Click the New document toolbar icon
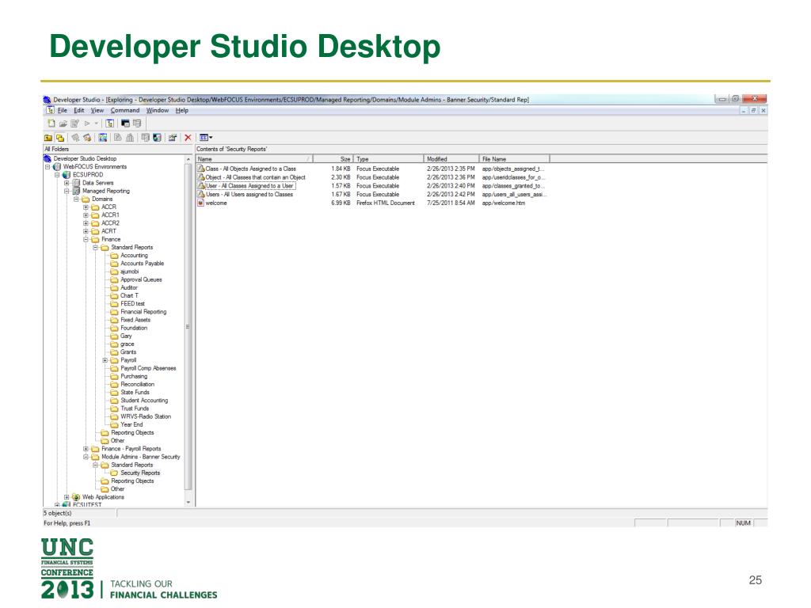 [51, 123]
